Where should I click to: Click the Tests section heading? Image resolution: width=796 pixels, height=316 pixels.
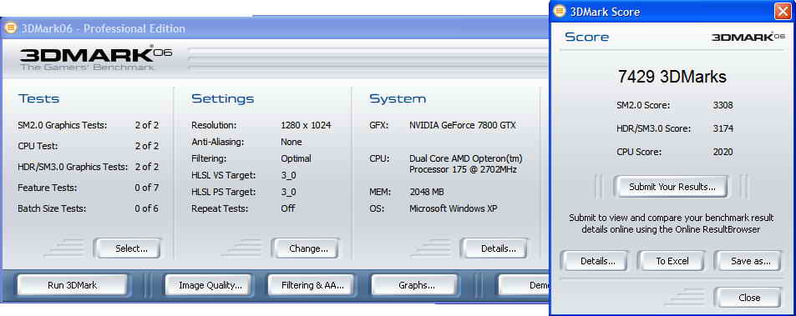point(39,98)
